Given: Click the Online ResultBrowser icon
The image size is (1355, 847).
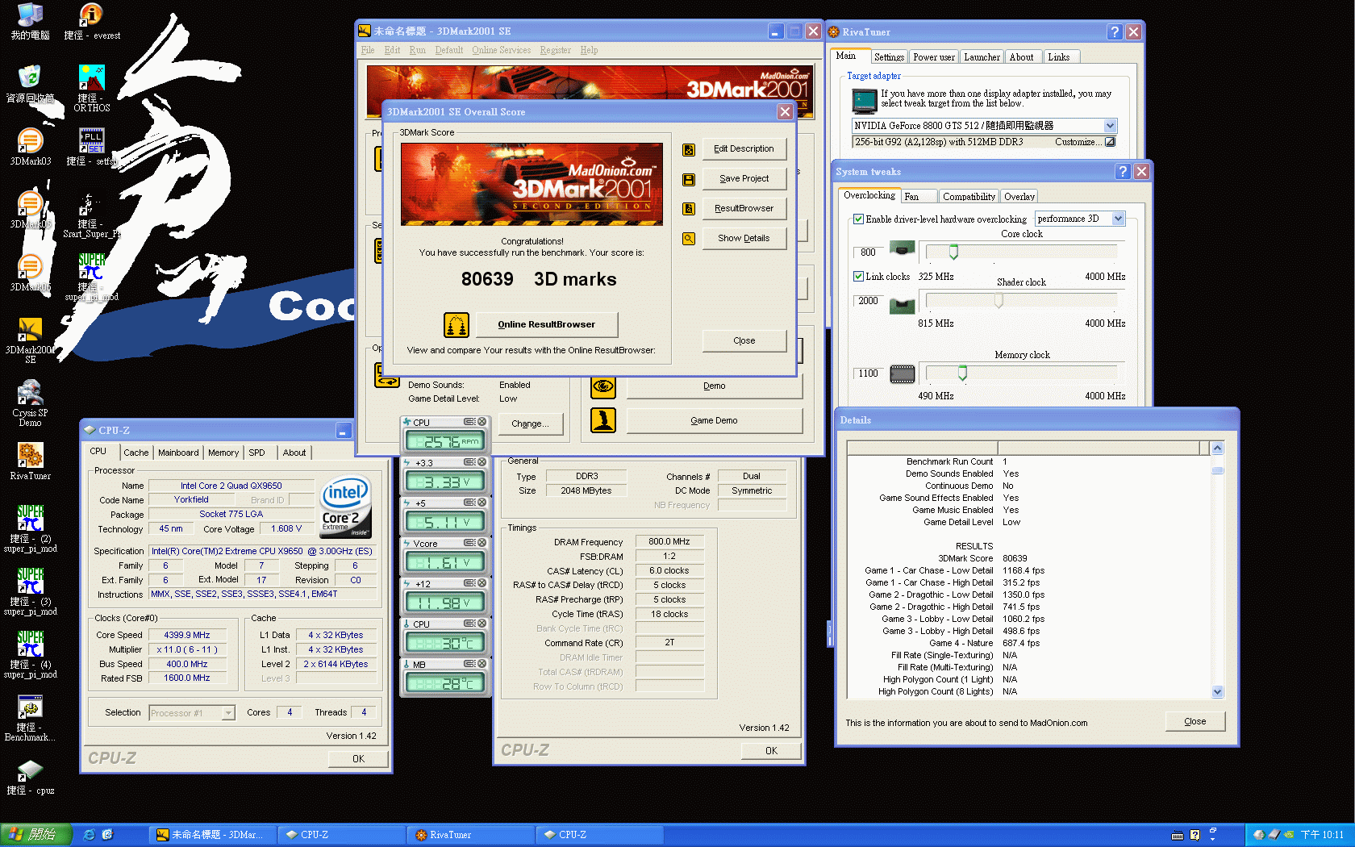Looking at the screenshot, I should (457, 325).
